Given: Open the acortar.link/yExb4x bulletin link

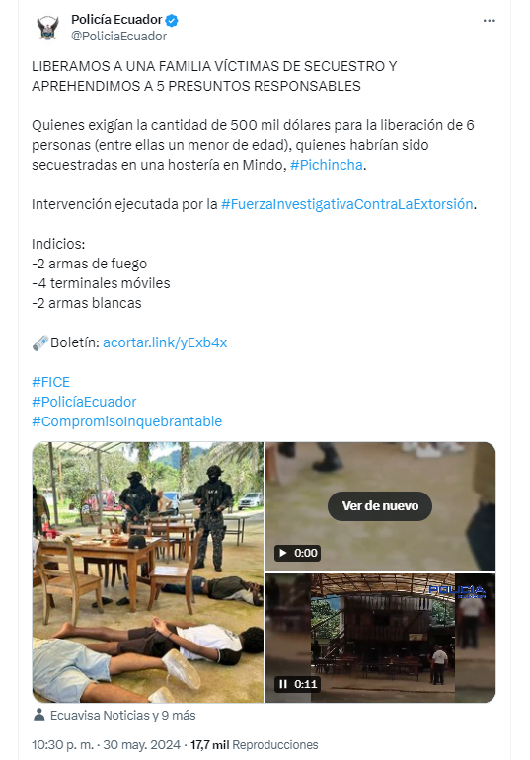Looking at the screenshot, I should click(165, 342).
